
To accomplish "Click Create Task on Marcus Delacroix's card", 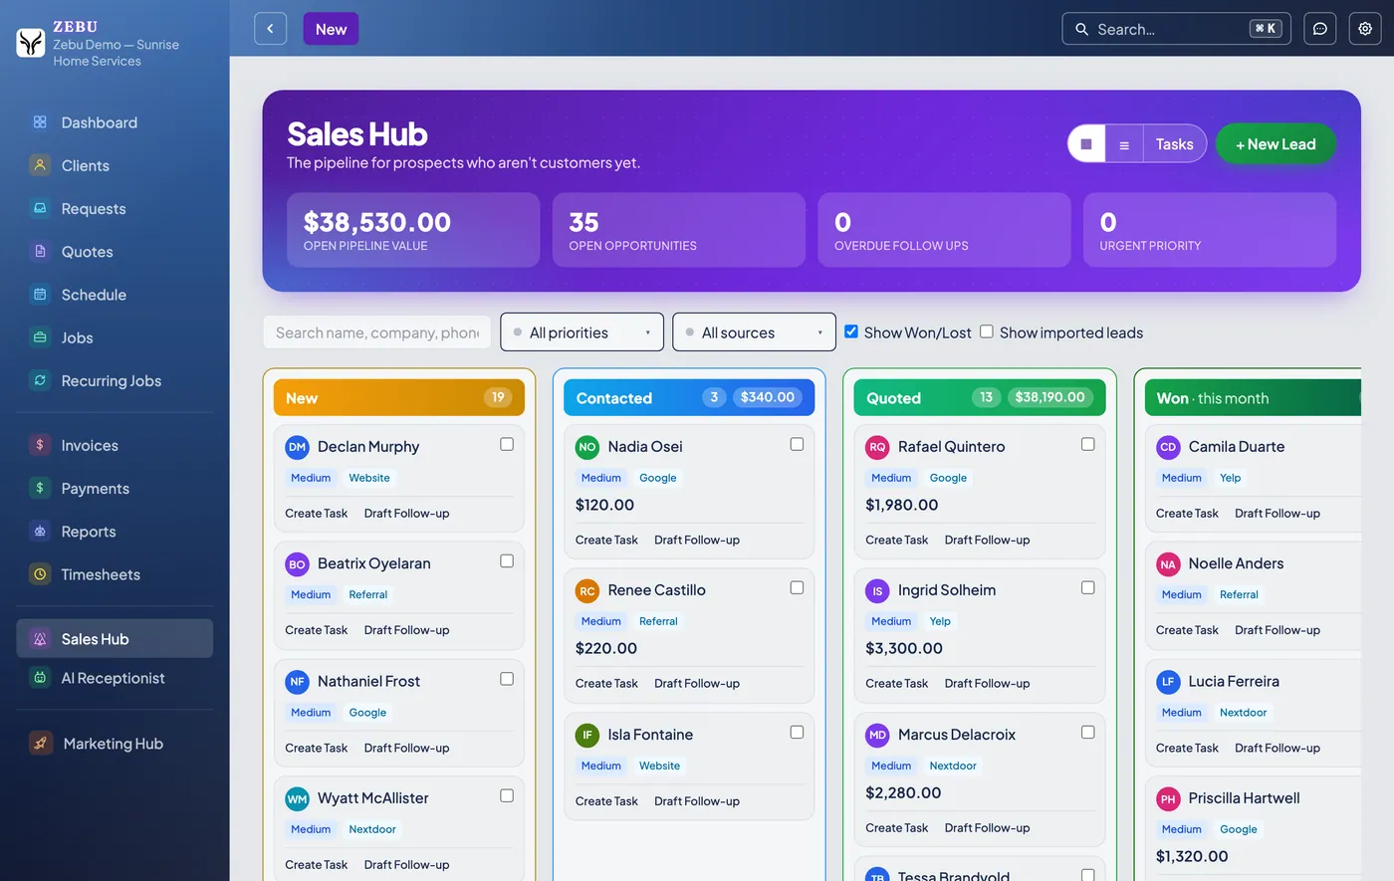I will [x=896, y=828].
